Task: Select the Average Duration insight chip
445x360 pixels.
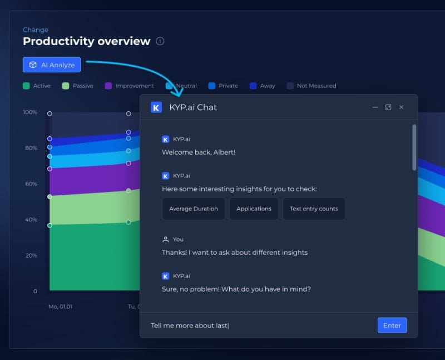Action: [x=193, y=209]
